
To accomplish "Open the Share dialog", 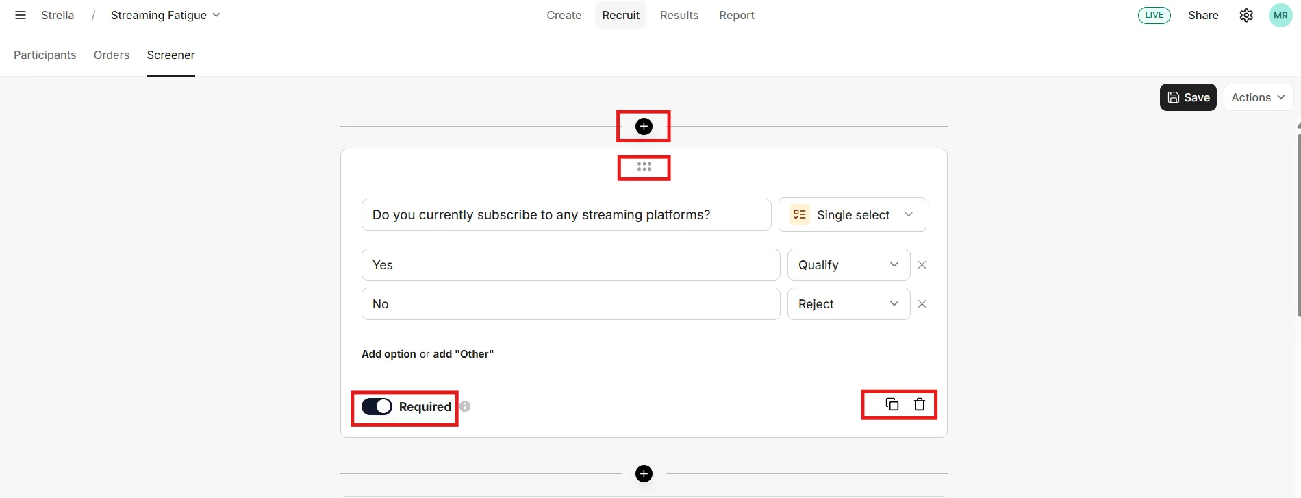I will [x=1203, y=15].
